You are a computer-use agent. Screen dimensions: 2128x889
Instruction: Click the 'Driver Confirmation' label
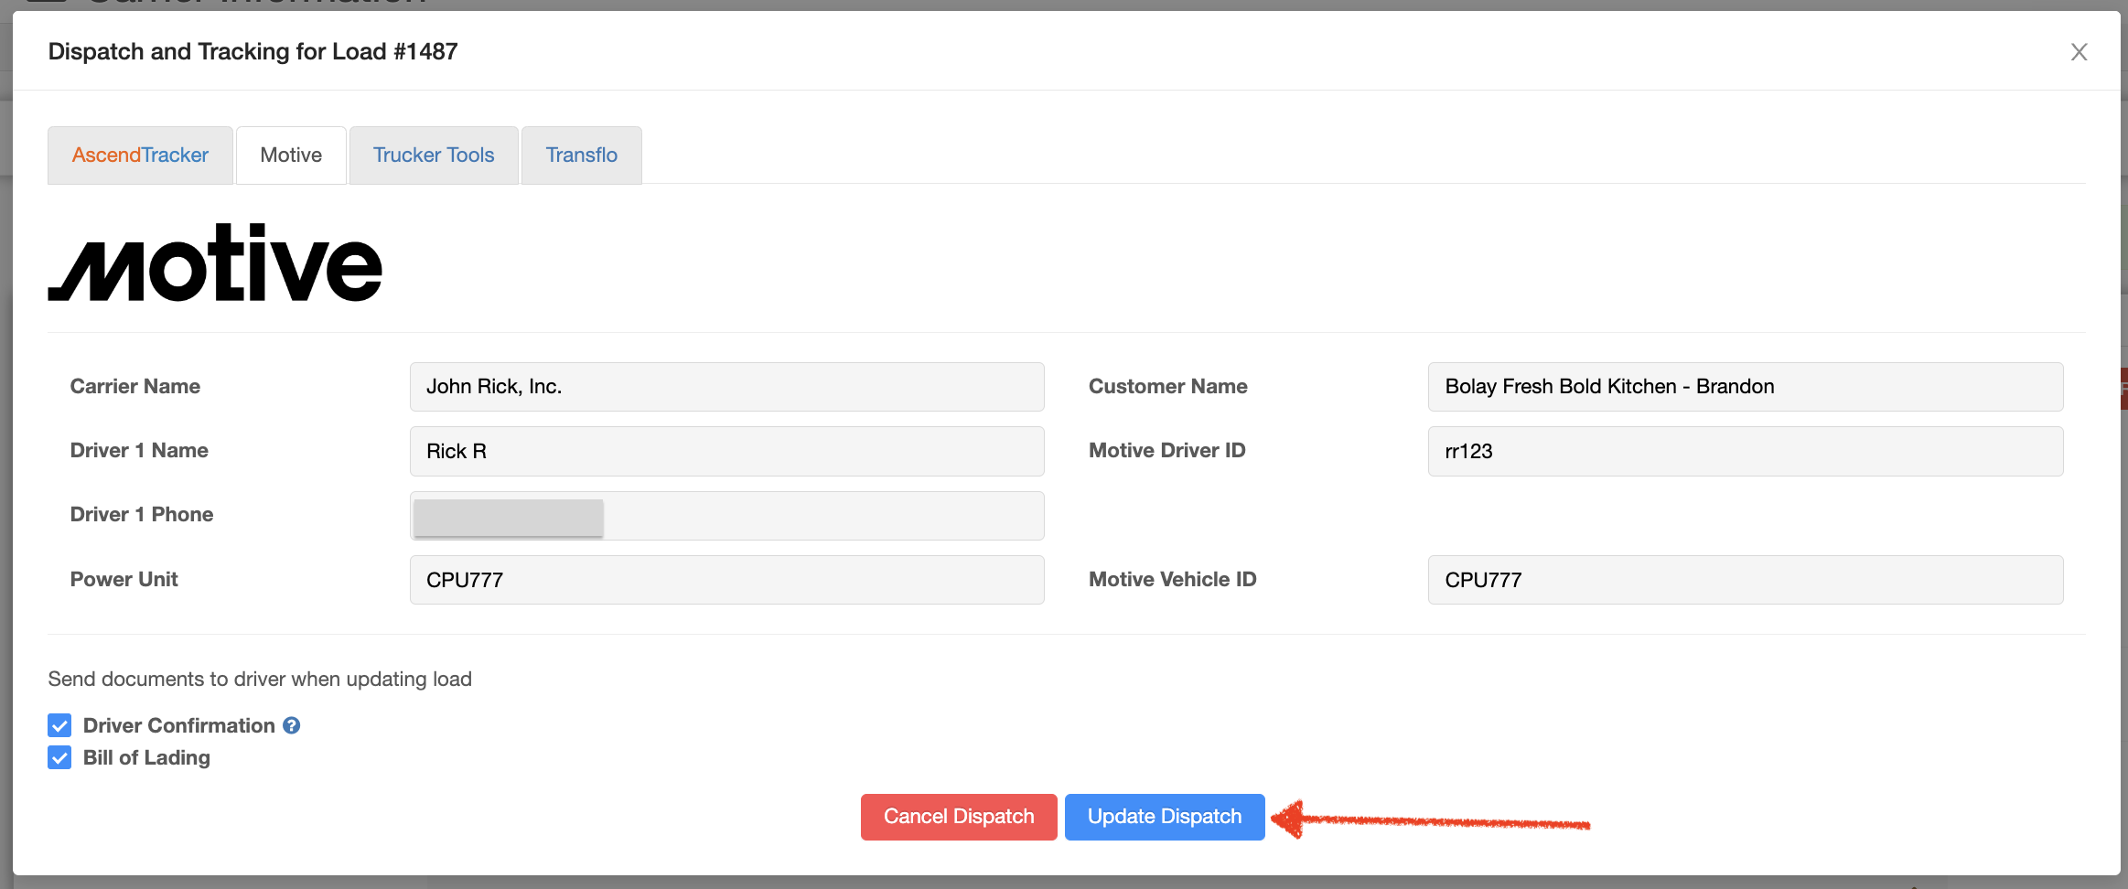pyautogui.click(x=179, y=725)
